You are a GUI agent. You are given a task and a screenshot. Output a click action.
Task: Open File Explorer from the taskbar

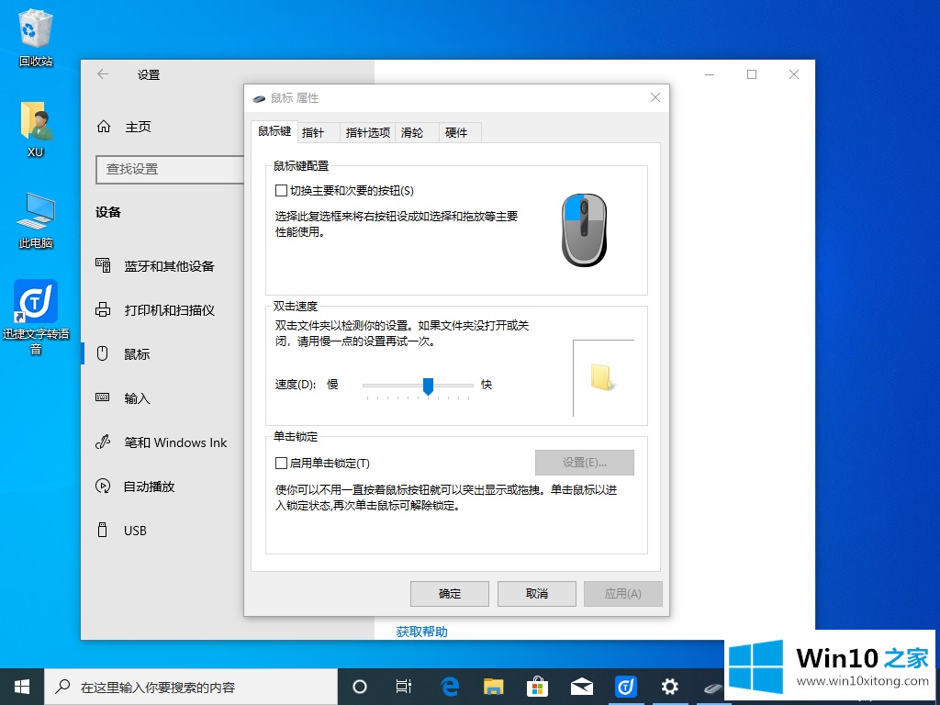click(494, 687)
